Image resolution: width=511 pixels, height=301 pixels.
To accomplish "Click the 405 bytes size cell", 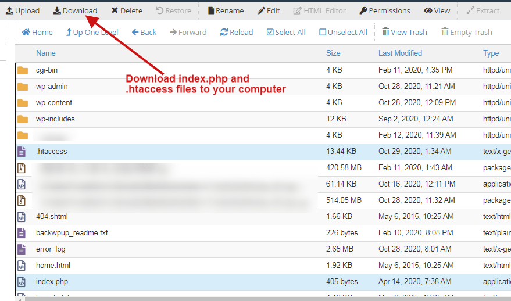I will click(x=342, y=282).
